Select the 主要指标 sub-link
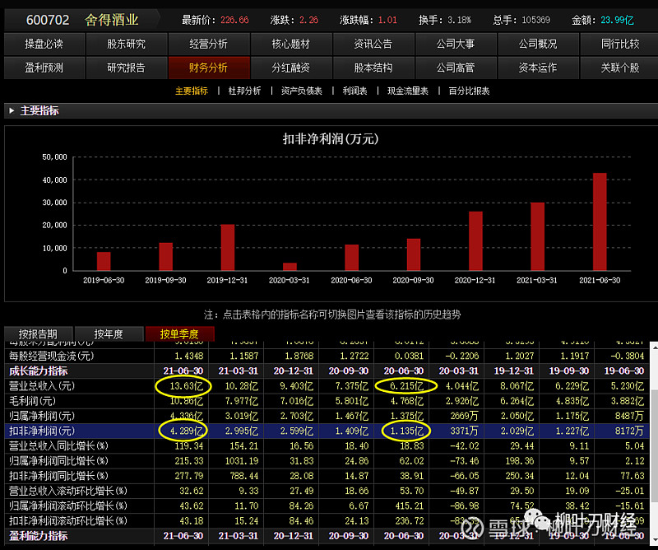The height and width of the screenshot is (550, 658). click(x=192, y=91)
